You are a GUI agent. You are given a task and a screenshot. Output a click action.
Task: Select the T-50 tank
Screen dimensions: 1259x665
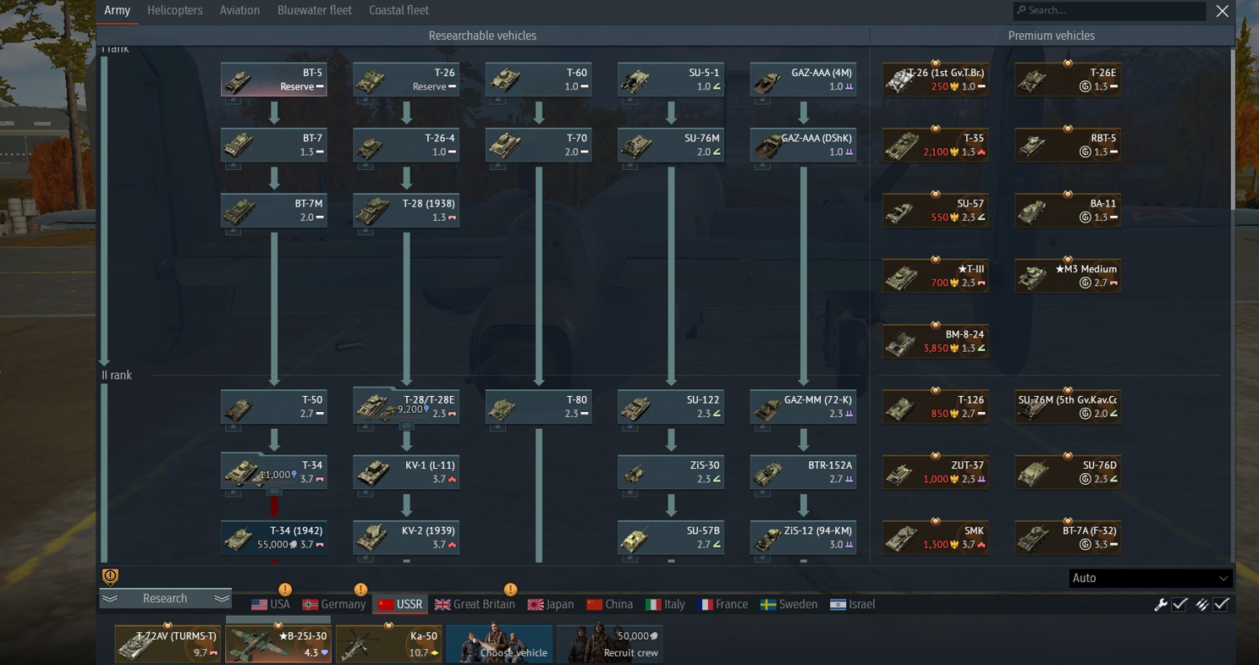pos(274,406)
